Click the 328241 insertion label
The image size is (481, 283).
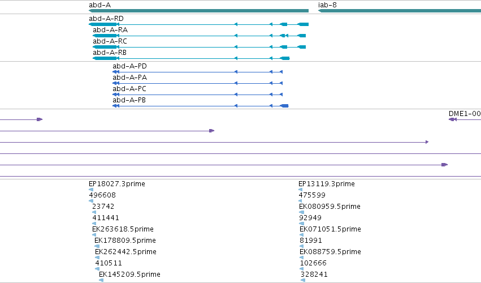click(x=314, y=275)
